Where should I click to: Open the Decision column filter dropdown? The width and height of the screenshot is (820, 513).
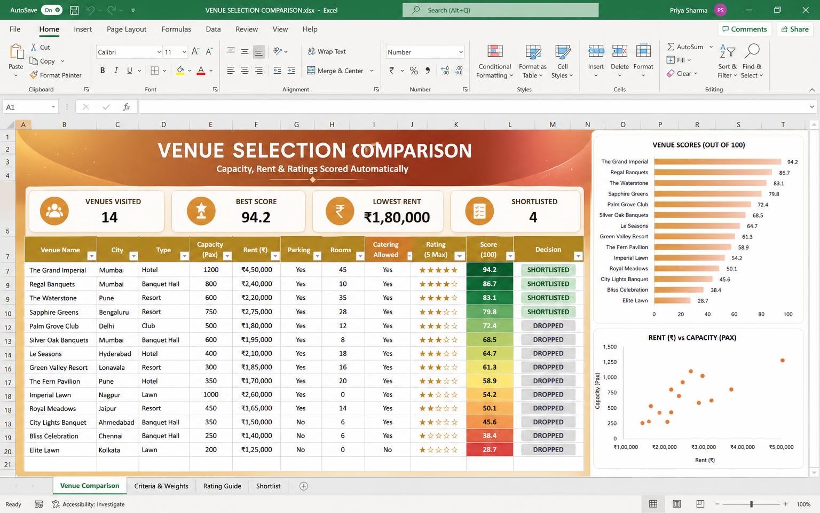pyautogui.click(x=578, y=256)
